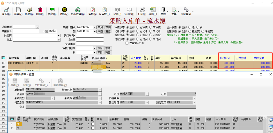Select 已付完 under 付款状态
Image resolution: width=273 pixels, height=133 pixels.
(x=138, y=39)
